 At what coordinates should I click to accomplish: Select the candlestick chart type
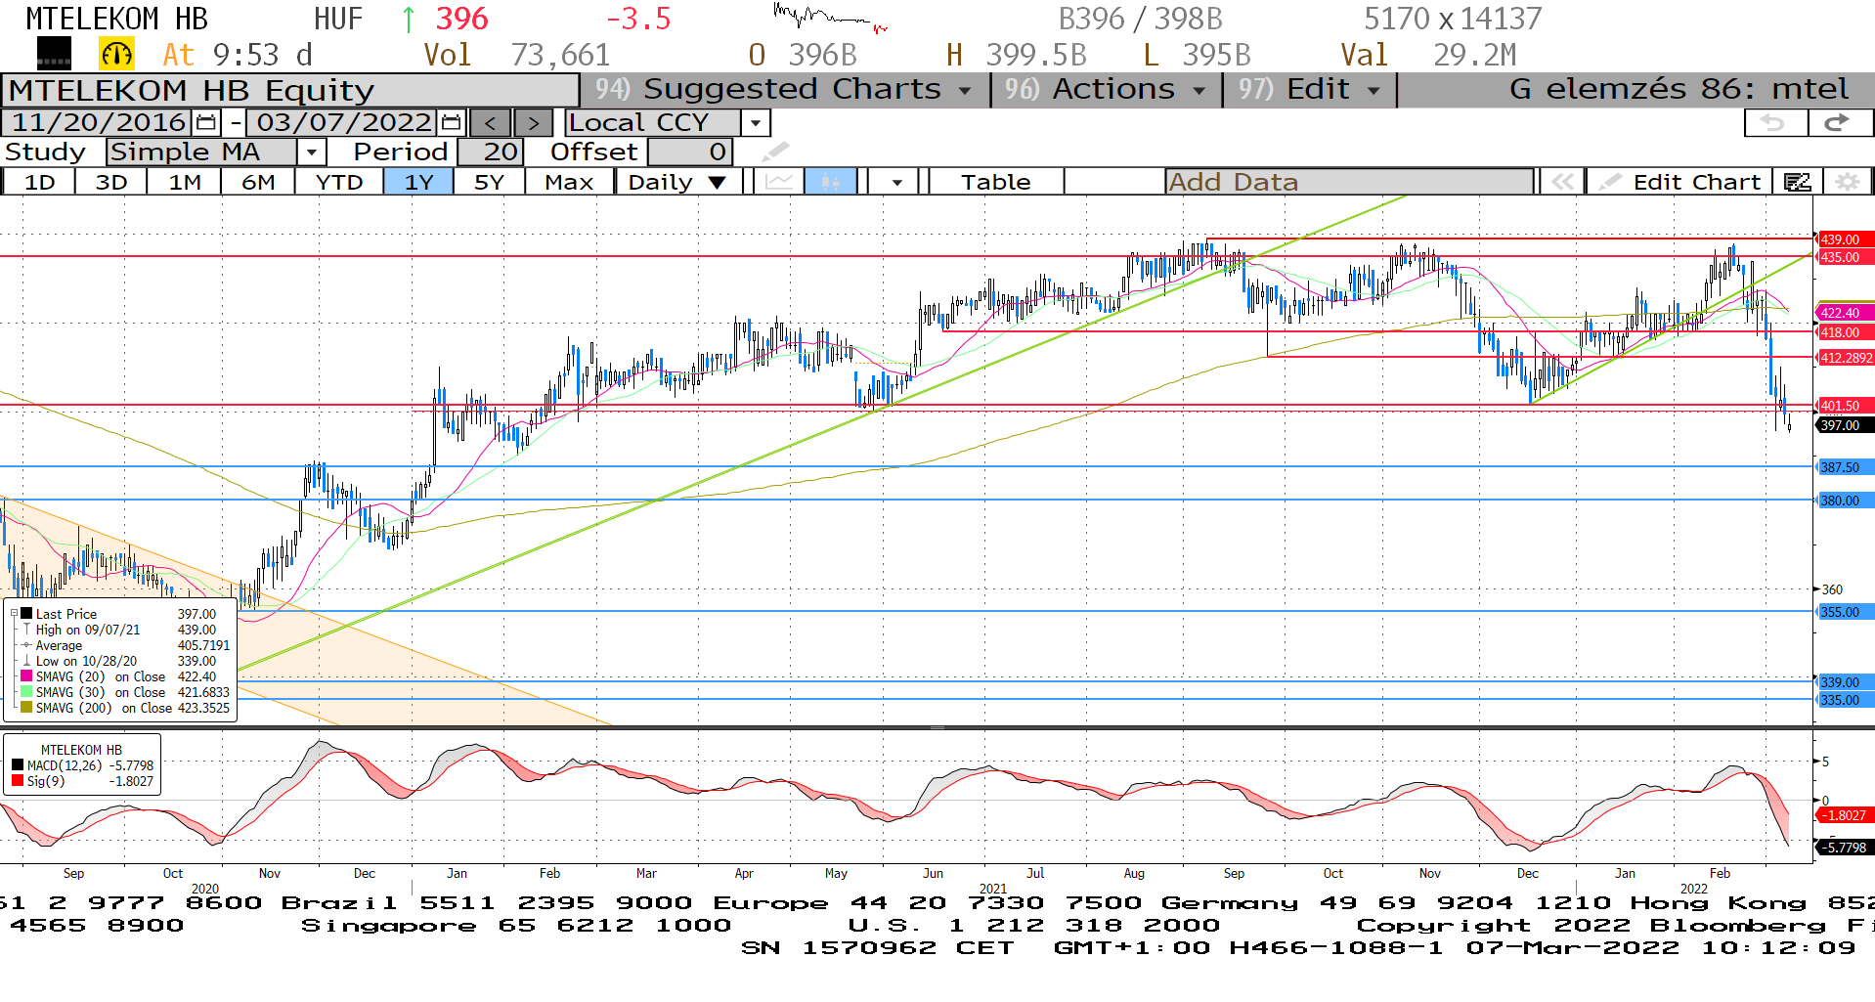click(x=830, y=182)
